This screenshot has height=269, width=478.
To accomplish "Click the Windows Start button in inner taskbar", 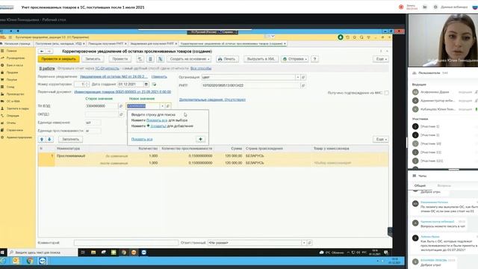I will pos(2,253).
